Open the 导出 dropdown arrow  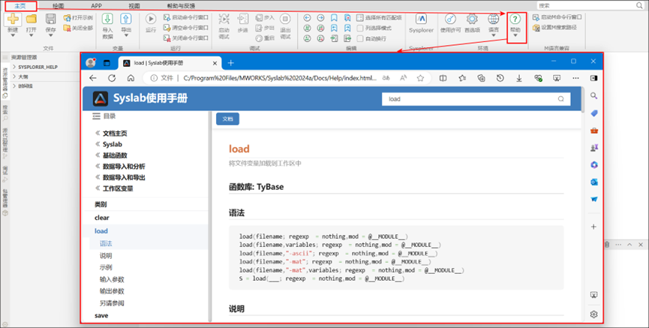pyautogui.click(x=126, y=35)
